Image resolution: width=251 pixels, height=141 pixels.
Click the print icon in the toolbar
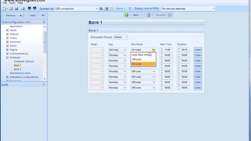coord(23,9)
